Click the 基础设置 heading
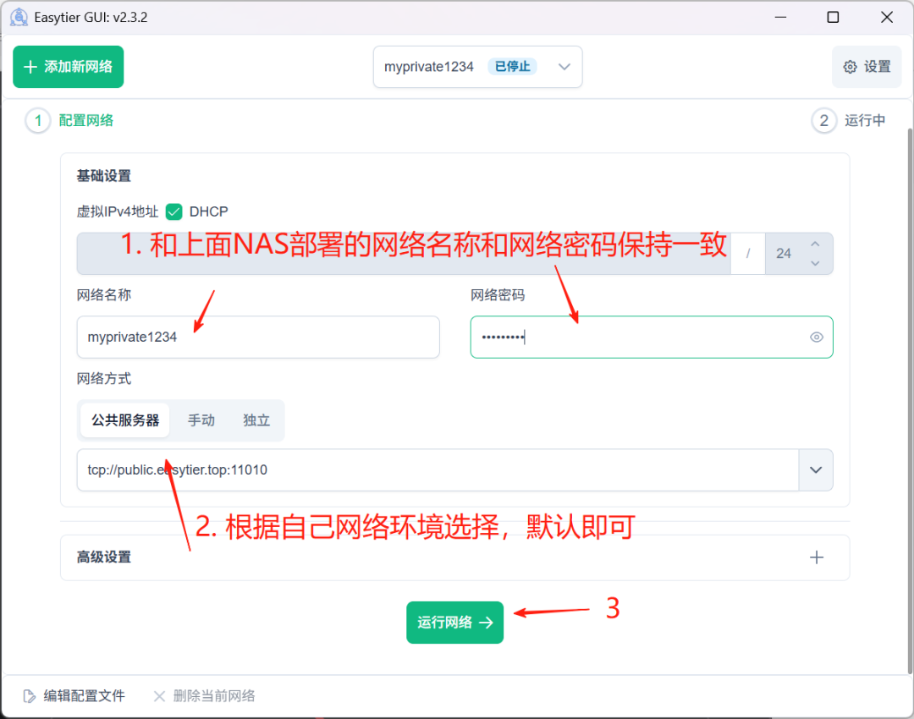 [x=104, y=176]
